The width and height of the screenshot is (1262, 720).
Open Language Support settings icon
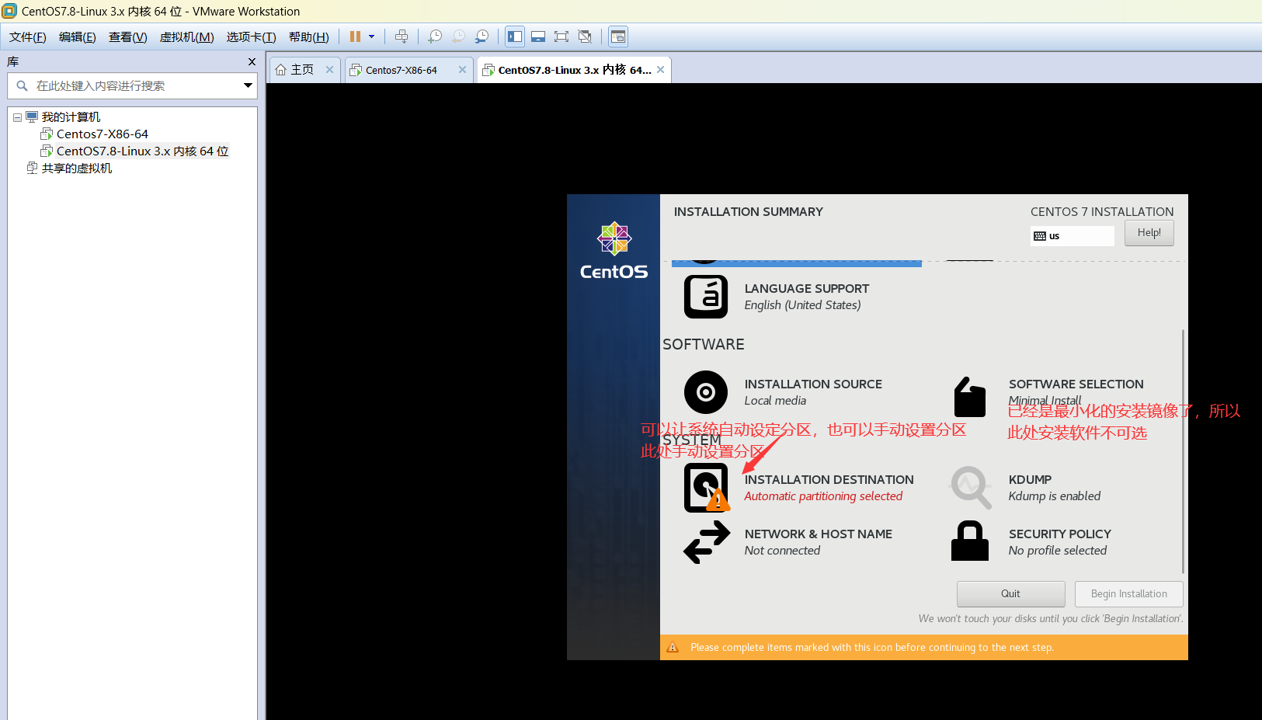(706, 297)
